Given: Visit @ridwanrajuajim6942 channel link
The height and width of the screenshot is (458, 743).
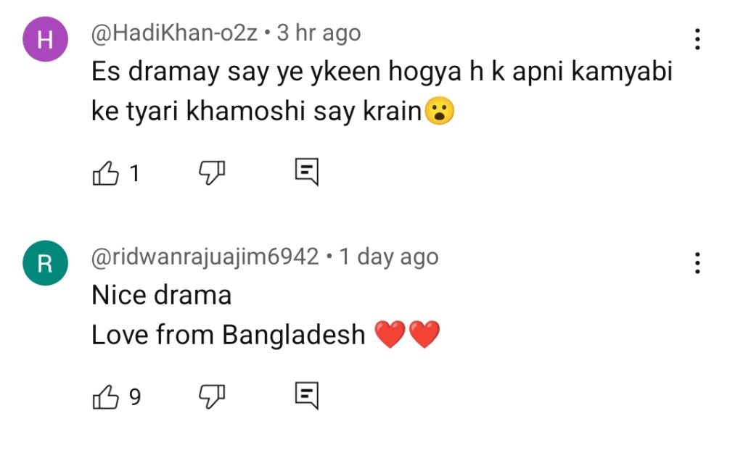Looking at the screenshot, I should pos(205,257).
